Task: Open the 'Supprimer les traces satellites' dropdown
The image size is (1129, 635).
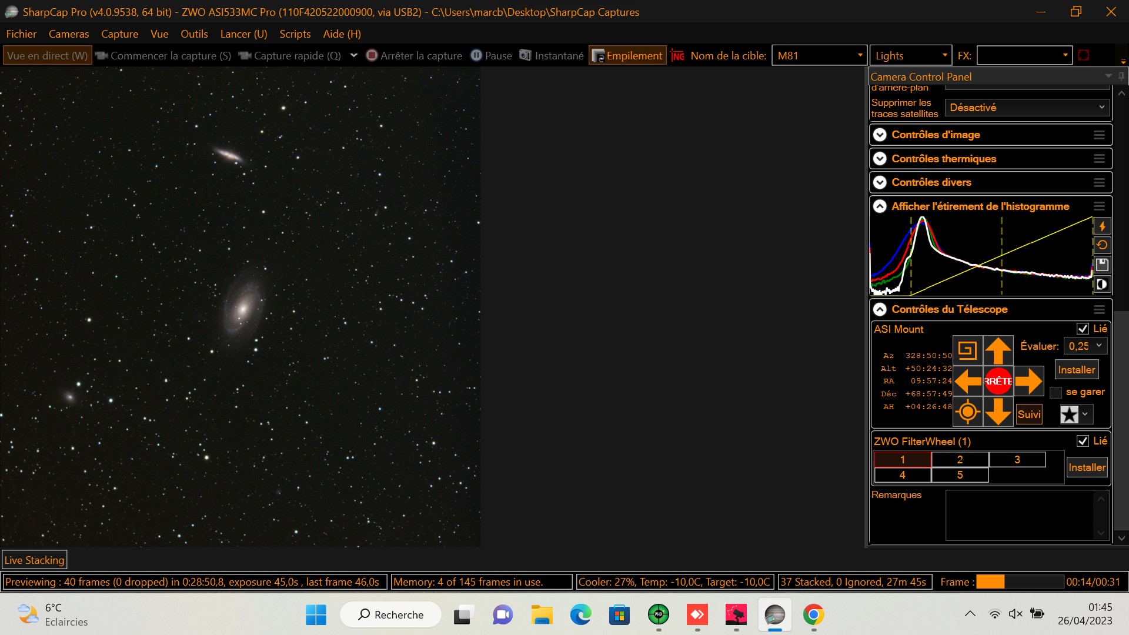Action: coord(1027,108)
